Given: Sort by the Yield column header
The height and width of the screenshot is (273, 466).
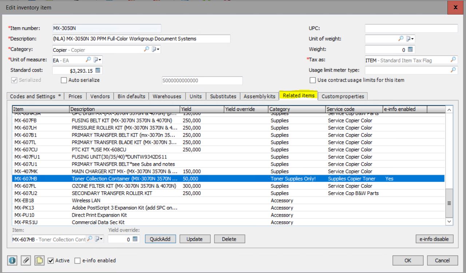Looking at the screenshot, I should [202, 109].
